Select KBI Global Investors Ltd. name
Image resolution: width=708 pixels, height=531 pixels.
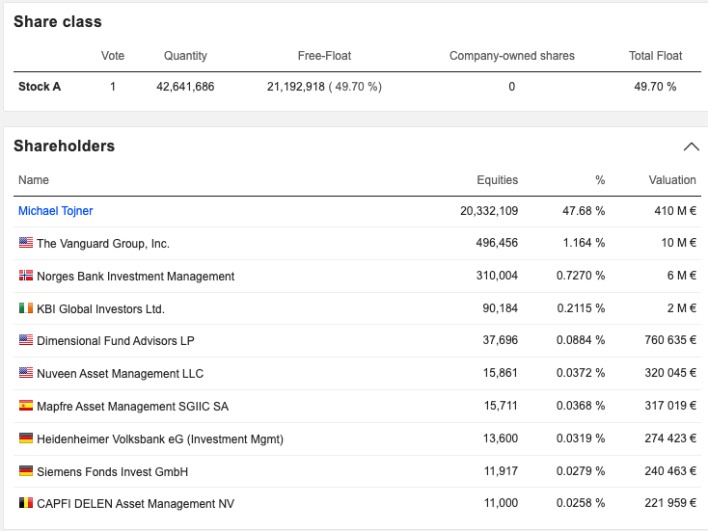click(100, 309)
